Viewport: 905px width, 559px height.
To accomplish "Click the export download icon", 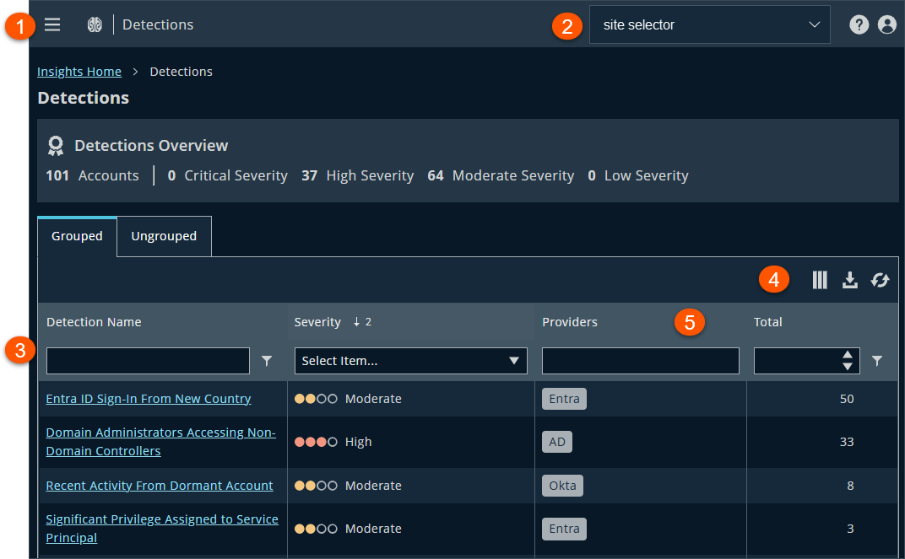I will [x=849, y=279].
